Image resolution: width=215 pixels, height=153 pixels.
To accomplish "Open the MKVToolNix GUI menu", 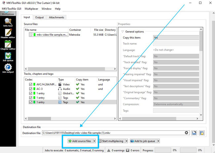I will [12, 9].
